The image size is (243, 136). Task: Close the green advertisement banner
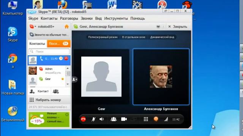click(67, 114)
